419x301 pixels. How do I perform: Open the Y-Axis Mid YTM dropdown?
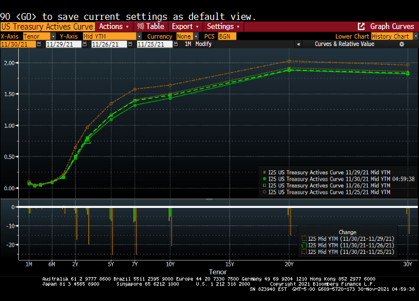[110, 36]
